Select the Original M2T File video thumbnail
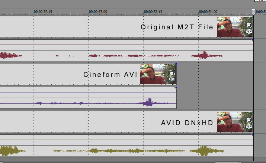Screen dimensions: 266x163 pyautogui.click(x=235, y=27)
